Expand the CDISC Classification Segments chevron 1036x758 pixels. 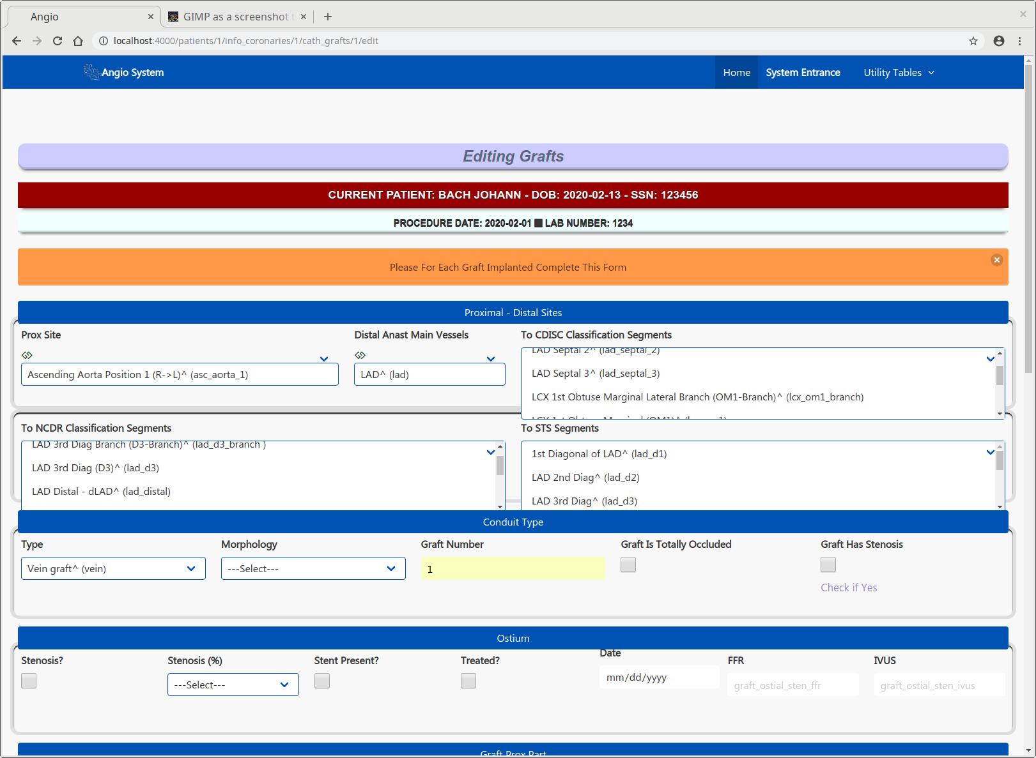(991, 359)
